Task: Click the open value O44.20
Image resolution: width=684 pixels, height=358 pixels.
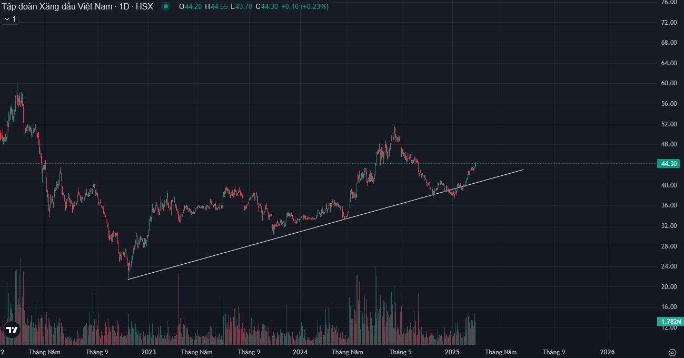Action: click(190, 7)
